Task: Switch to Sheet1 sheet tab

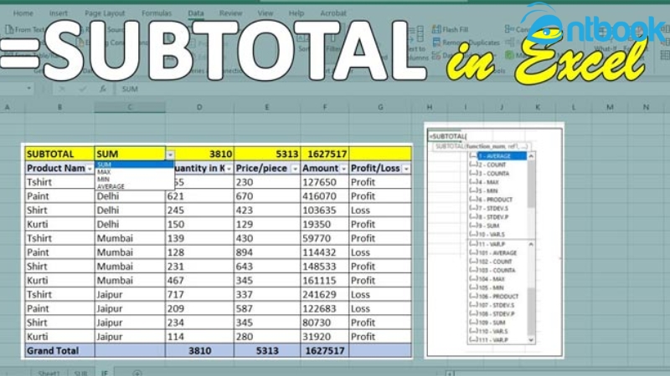Action: (49, 373)
